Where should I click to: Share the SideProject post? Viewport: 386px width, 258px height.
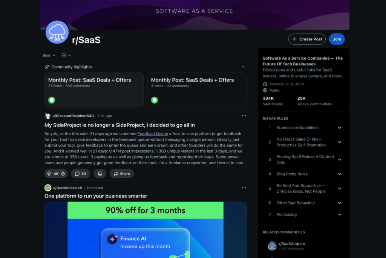[x=121, y=173]
